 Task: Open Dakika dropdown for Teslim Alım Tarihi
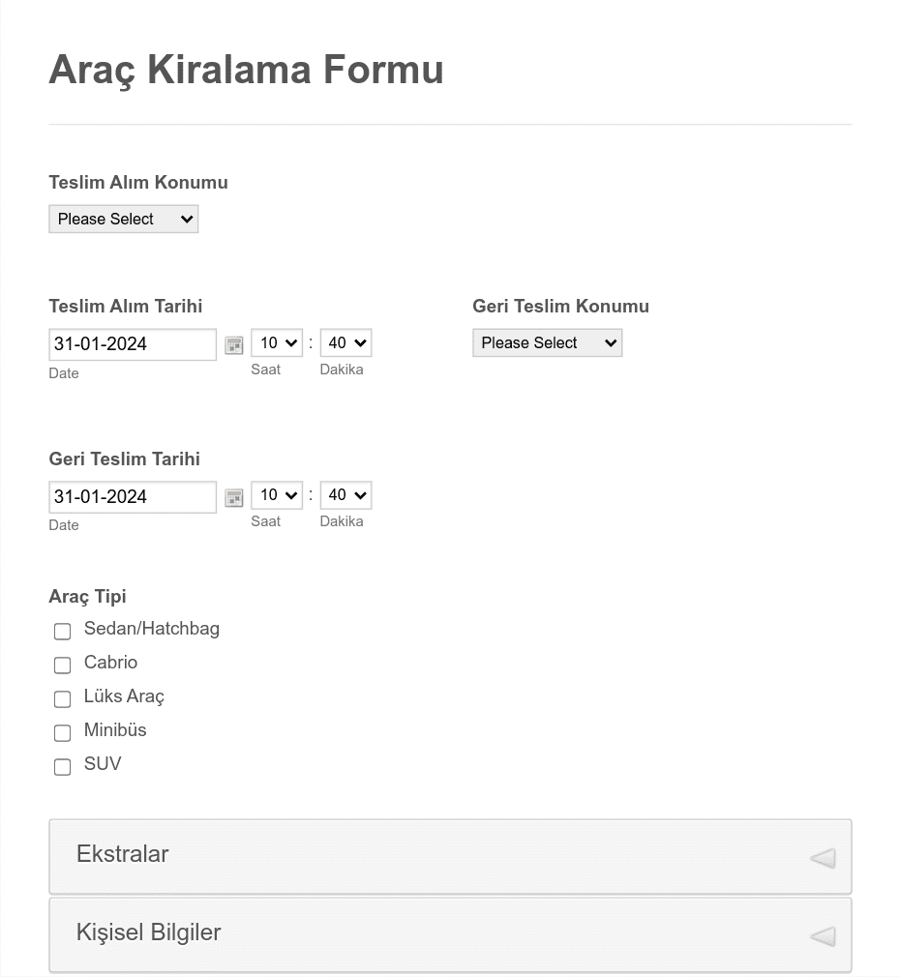[x=345, y=342]
